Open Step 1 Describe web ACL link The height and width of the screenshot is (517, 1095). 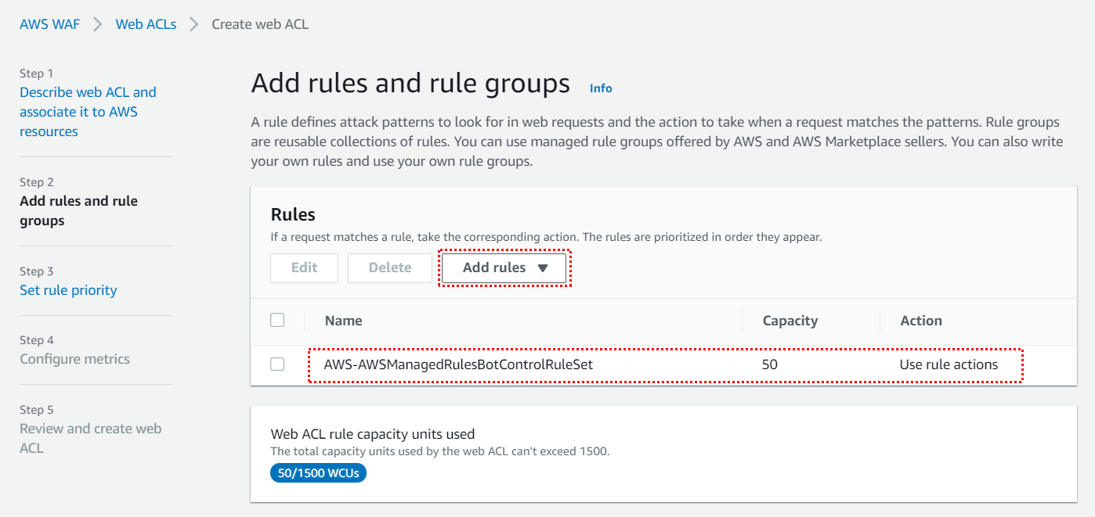click(88, 112)
